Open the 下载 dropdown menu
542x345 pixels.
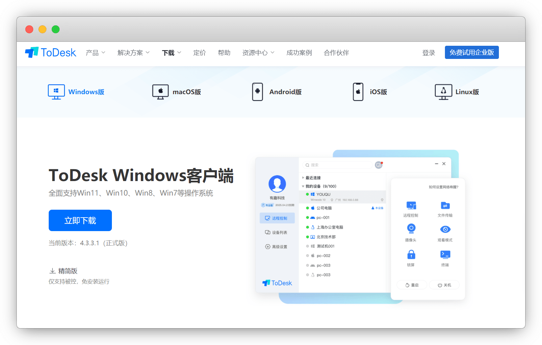171,53
